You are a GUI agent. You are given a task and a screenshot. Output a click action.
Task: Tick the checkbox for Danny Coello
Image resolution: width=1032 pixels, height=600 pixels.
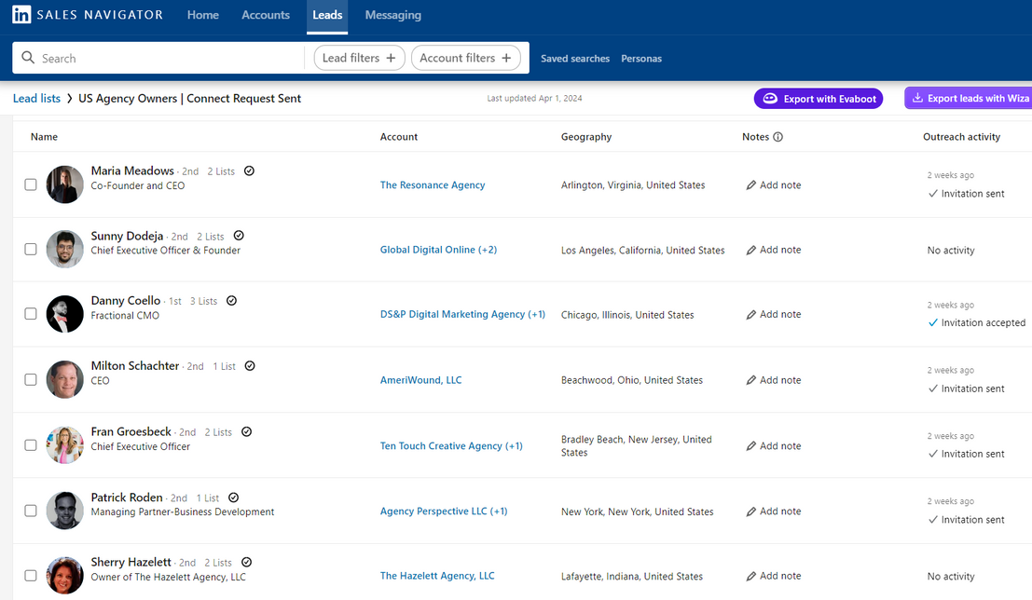[x=31, y=314]
